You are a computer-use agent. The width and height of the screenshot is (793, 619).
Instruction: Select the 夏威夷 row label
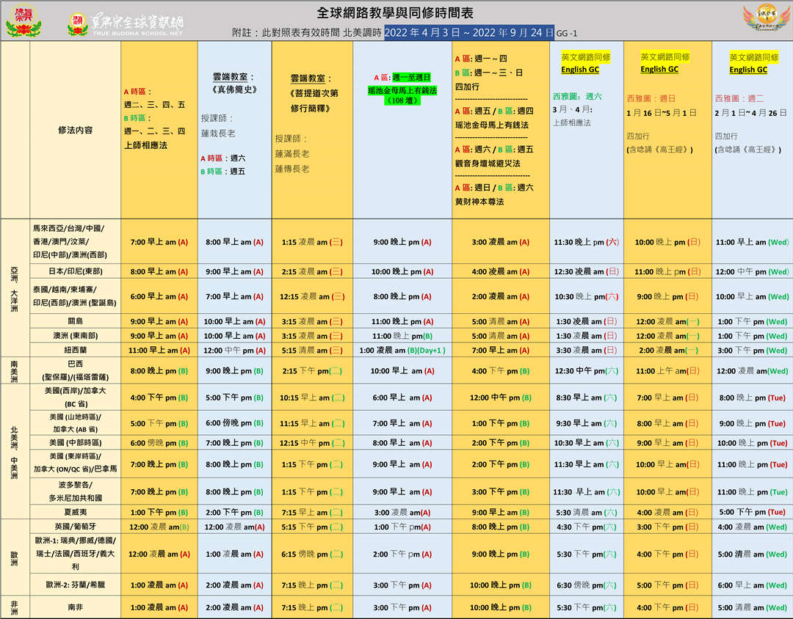pyautogui.click(x=75, y=512)
